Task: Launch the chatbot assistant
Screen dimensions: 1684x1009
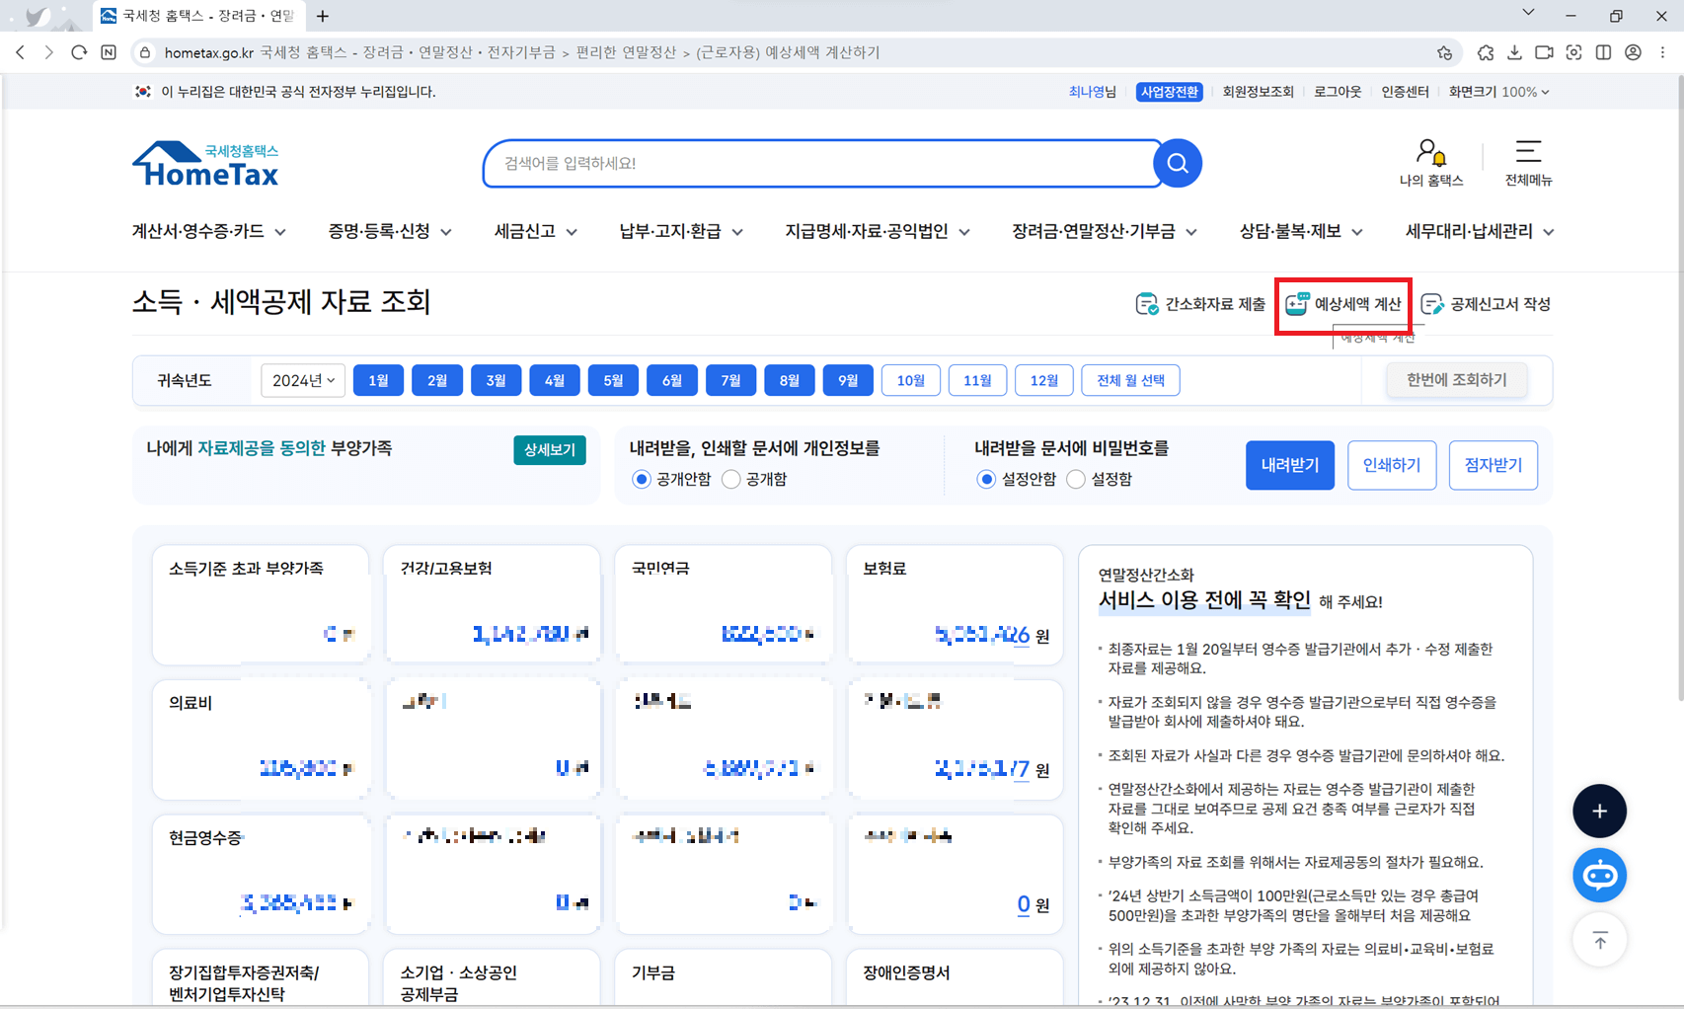Action: (1599, 875)
